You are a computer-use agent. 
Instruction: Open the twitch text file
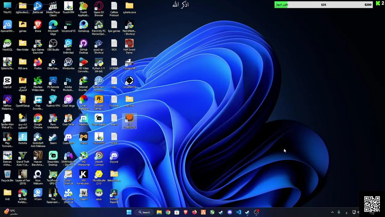pos(114,139)
